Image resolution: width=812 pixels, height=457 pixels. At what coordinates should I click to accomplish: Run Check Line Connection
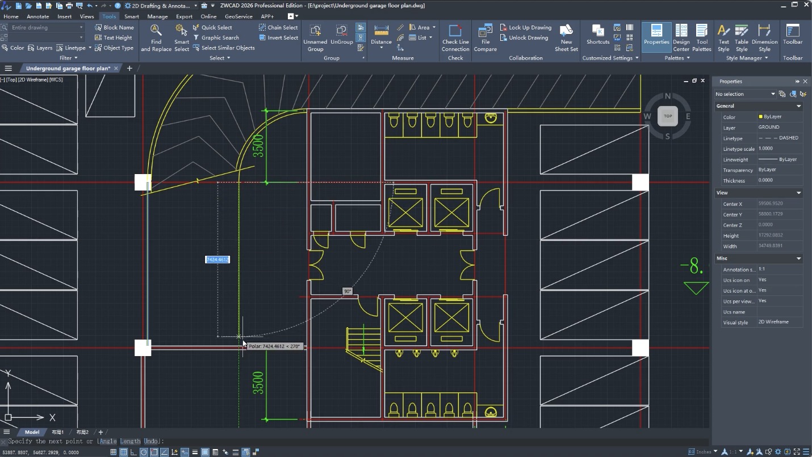tap(455, 37)
